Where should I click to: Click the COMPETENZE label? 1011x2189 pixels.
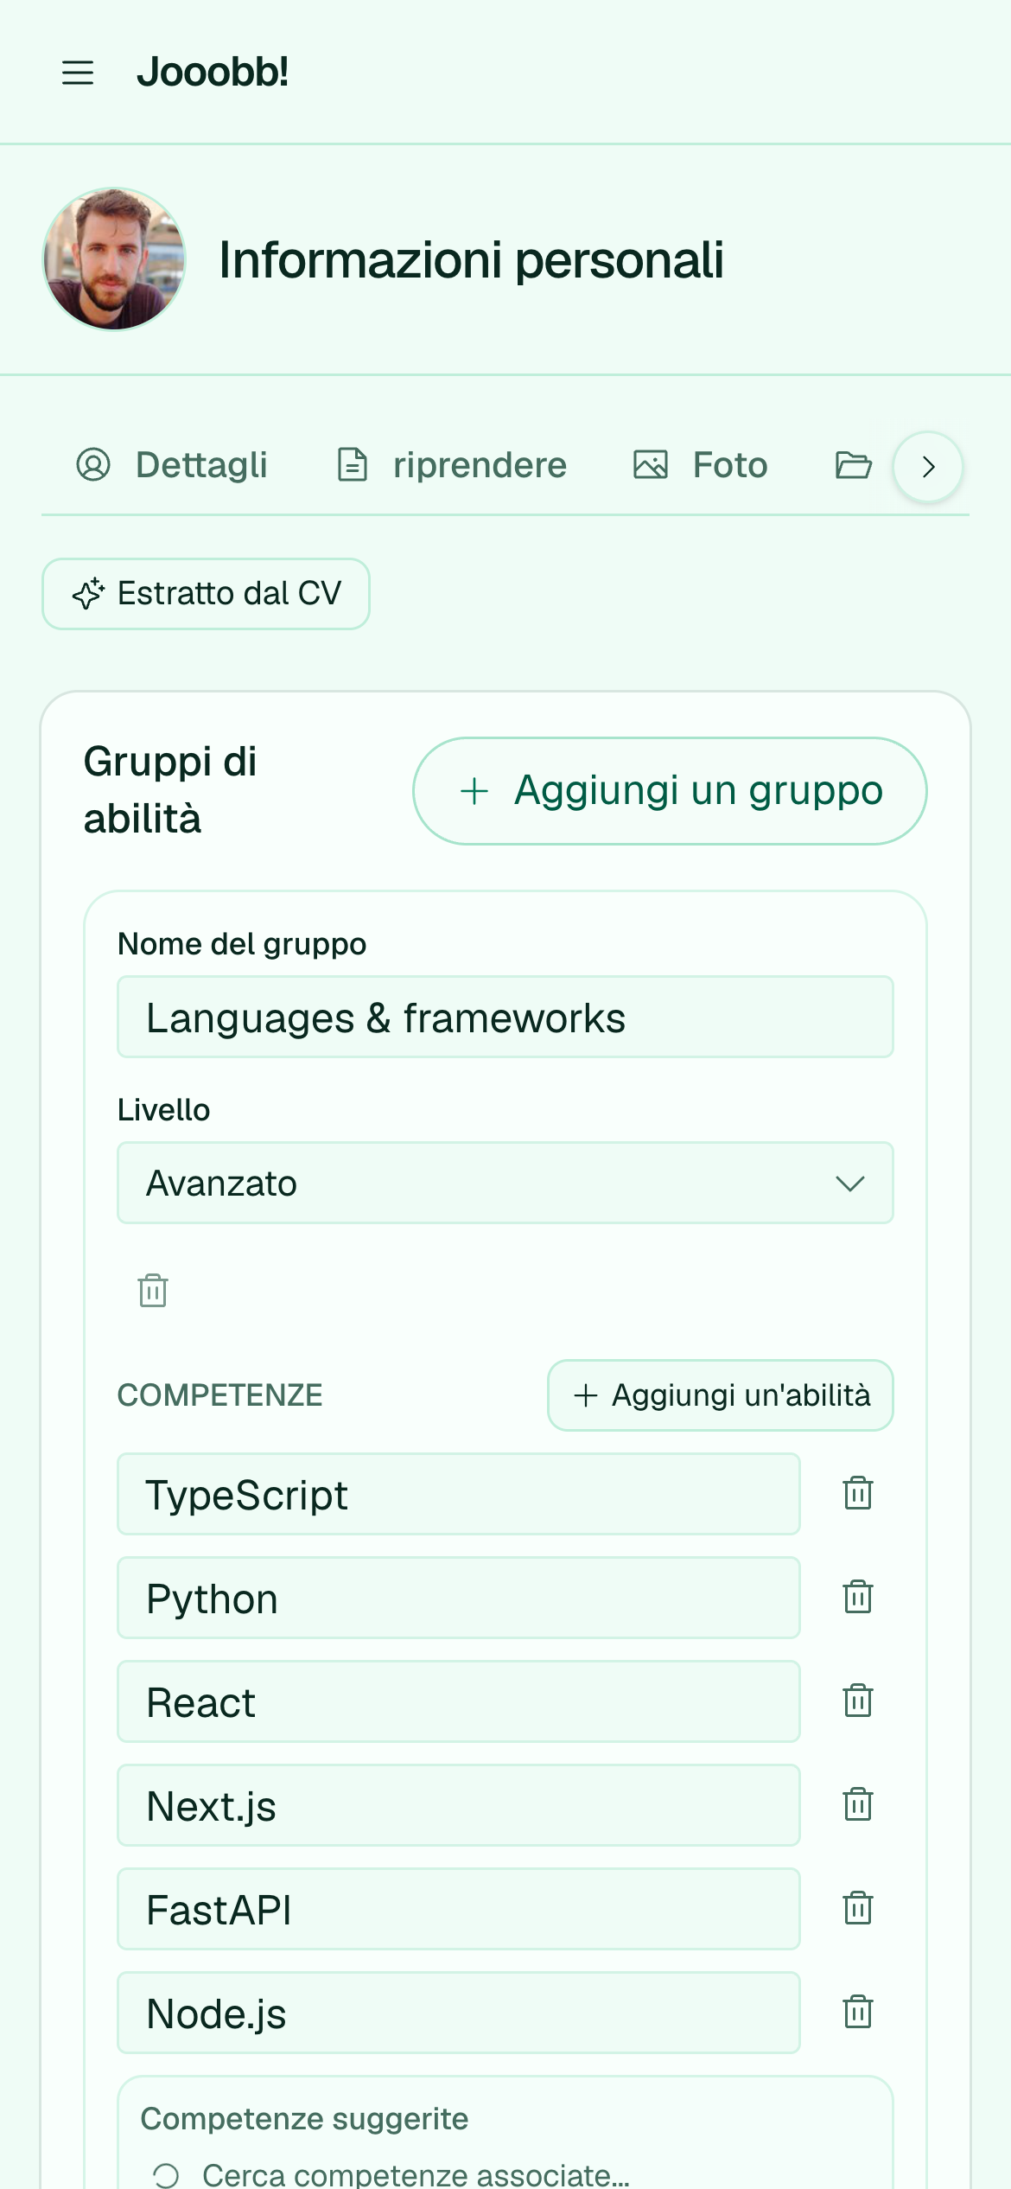[219, 1395]
